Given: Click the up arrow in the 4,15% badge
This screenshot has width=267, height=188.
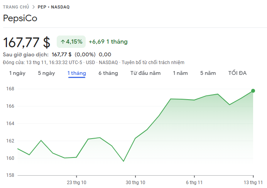Looking at the screenshot, I should click(x=63, y=42).
